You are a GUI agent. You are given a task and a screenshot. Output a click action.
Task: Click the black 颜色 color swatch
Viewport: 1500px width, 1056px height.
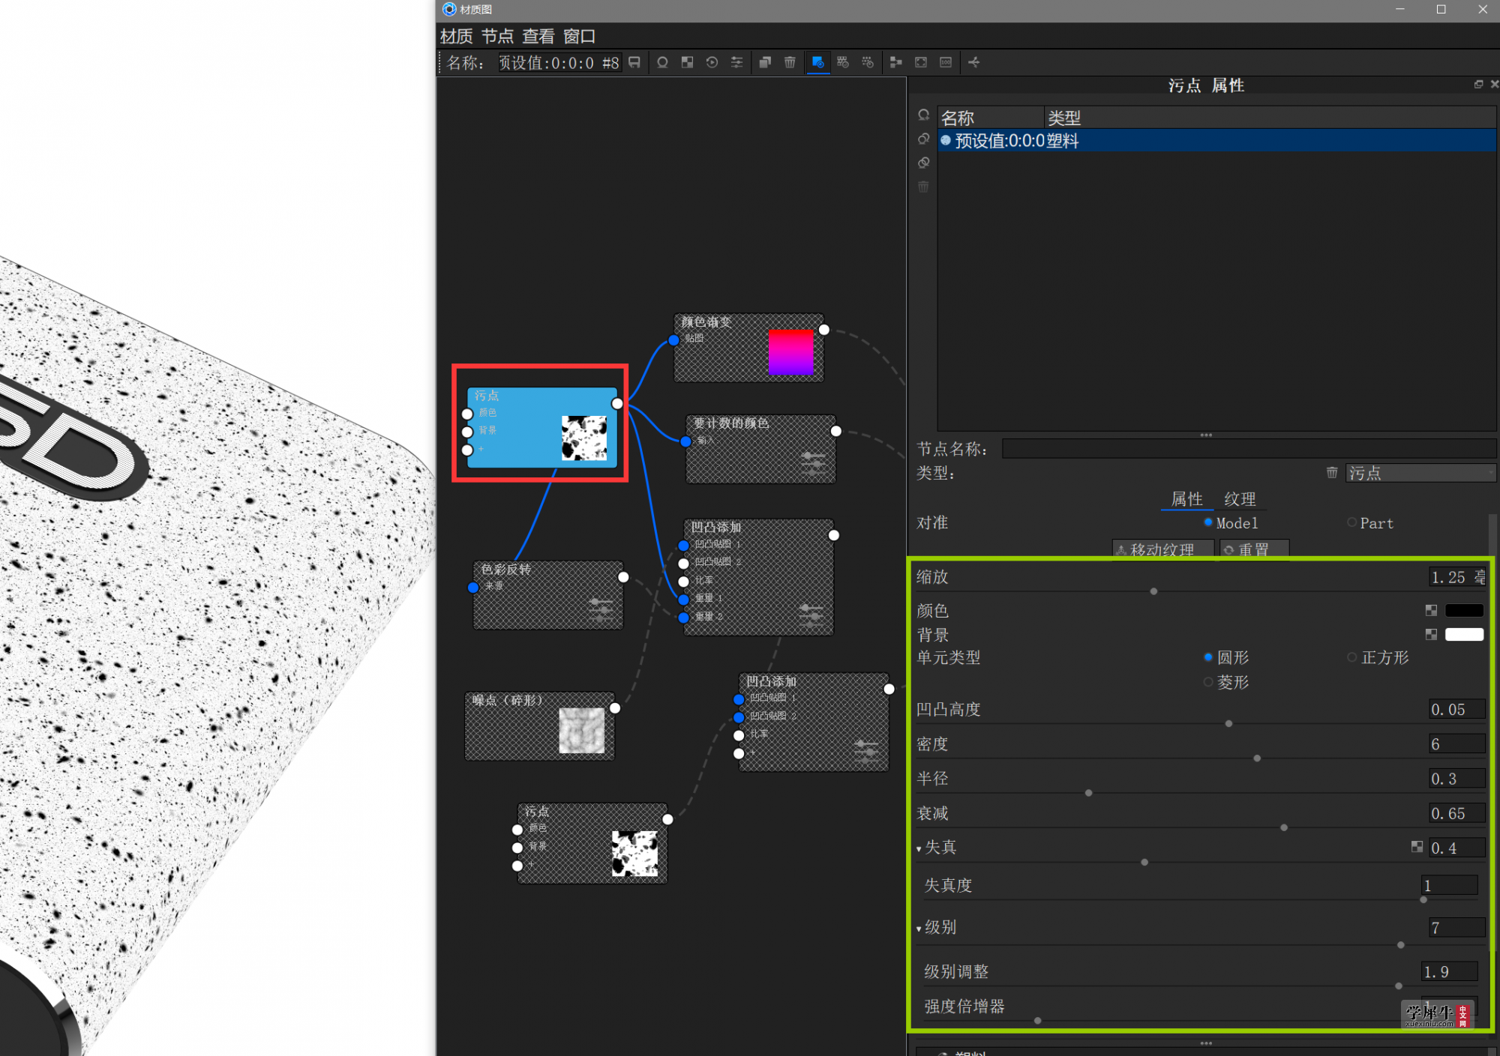point(1464,611)
